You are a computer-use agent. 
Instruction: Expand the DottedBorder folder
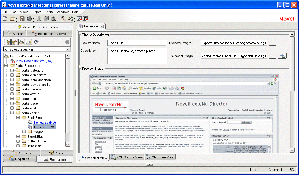[x=18, y=141]
